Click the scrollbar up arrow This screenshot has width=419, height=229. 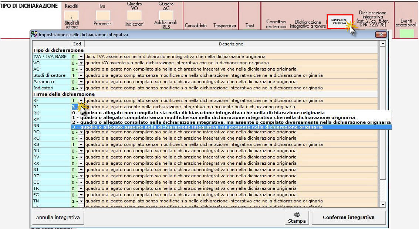point(383,44)
